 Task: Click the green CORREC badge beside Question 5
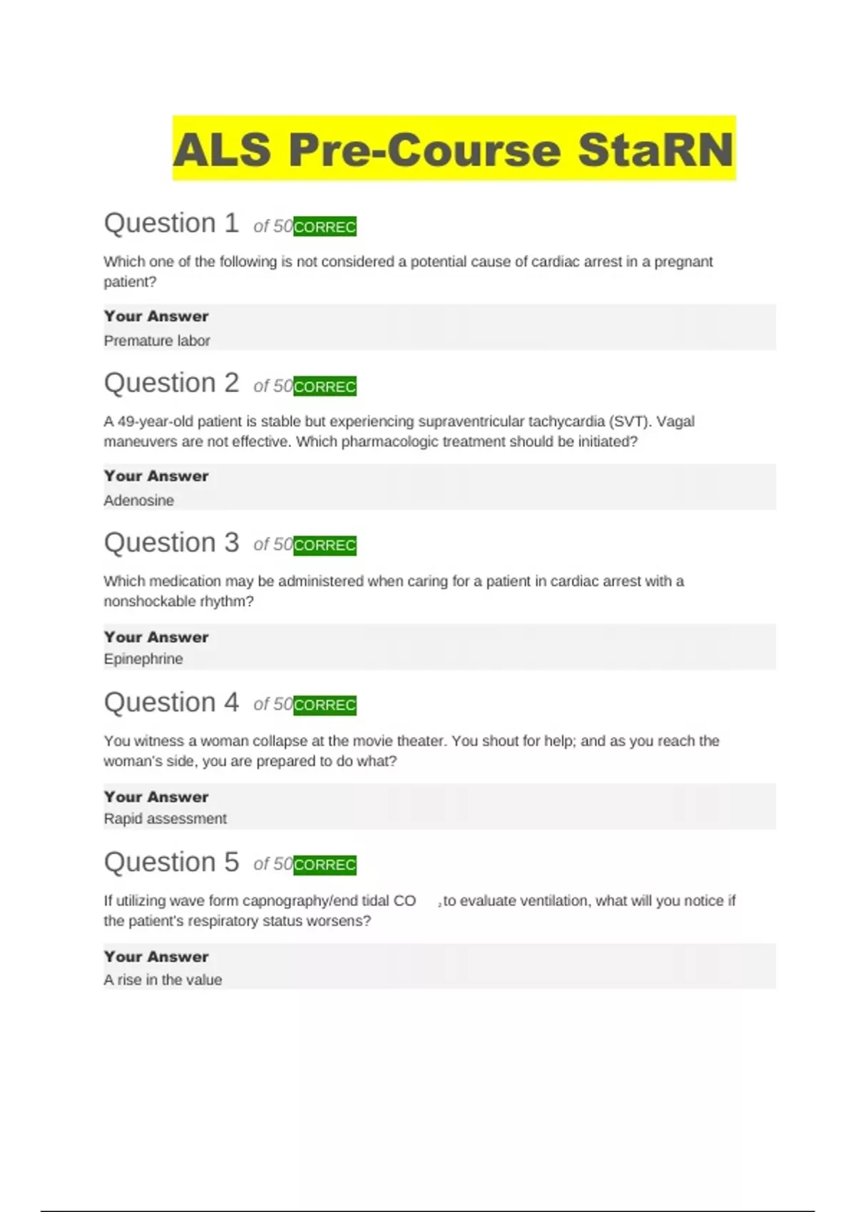point(325,865)
